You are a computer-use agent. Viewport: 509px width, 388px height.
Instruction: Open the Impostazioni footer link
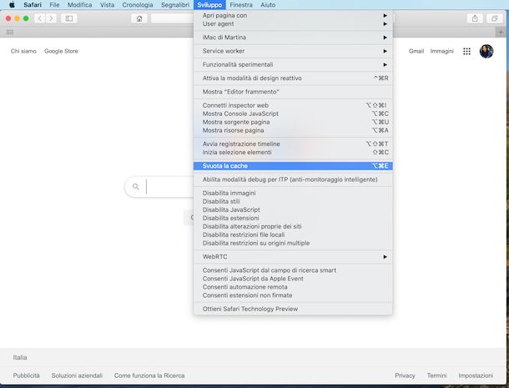[x=476, y=375]
